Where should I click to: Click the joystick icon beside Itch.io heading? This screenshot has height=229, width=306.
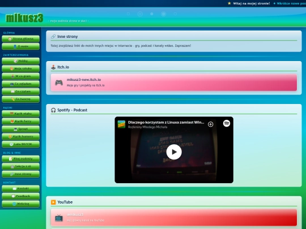point(53,67)
